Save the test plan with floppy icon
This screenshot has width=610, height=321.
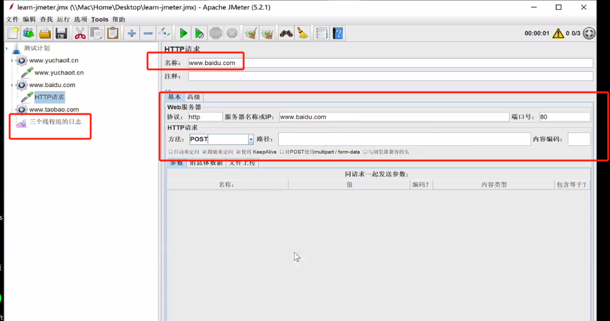pos(62,33)
